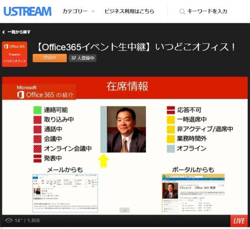
Task: Open the カテゴリー dropdown menu
Action: click(x=79, y=11)
